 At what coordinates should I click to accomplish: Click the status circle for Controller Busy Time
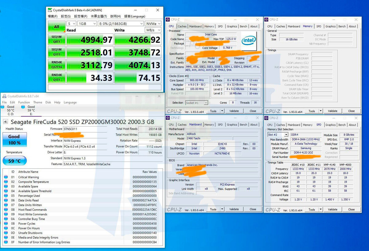6,219
